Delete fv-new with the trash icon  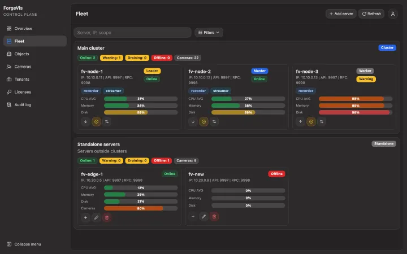[x=214, y=216]
